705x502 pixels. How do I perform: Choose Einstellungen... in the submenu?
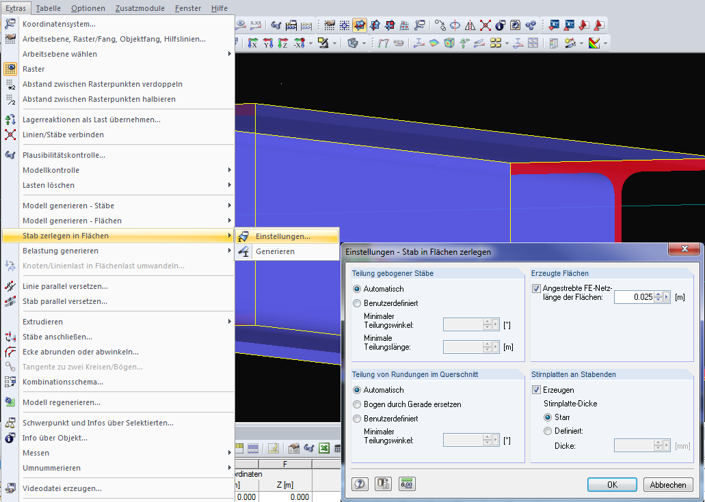[x=287, y=236]
